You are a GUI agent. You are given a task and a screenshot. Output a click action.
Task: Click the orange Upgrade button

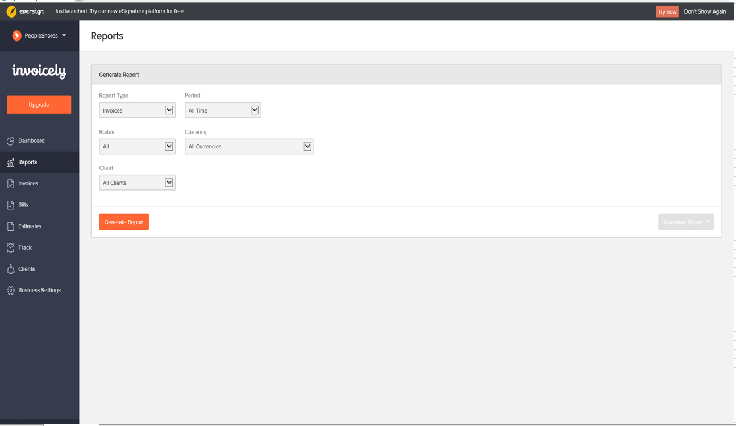(39, 105)
